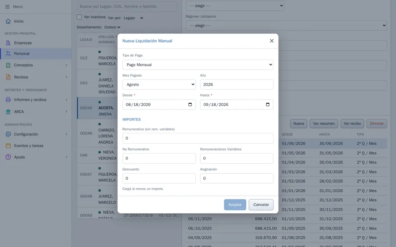Click the No Remunerativo input field
The height and width of the screenshot is (247, 396).
coord(159,158)
